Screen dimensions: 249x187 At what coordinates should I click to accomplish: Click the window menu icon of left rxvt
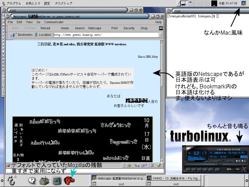[x=4, y=10]
